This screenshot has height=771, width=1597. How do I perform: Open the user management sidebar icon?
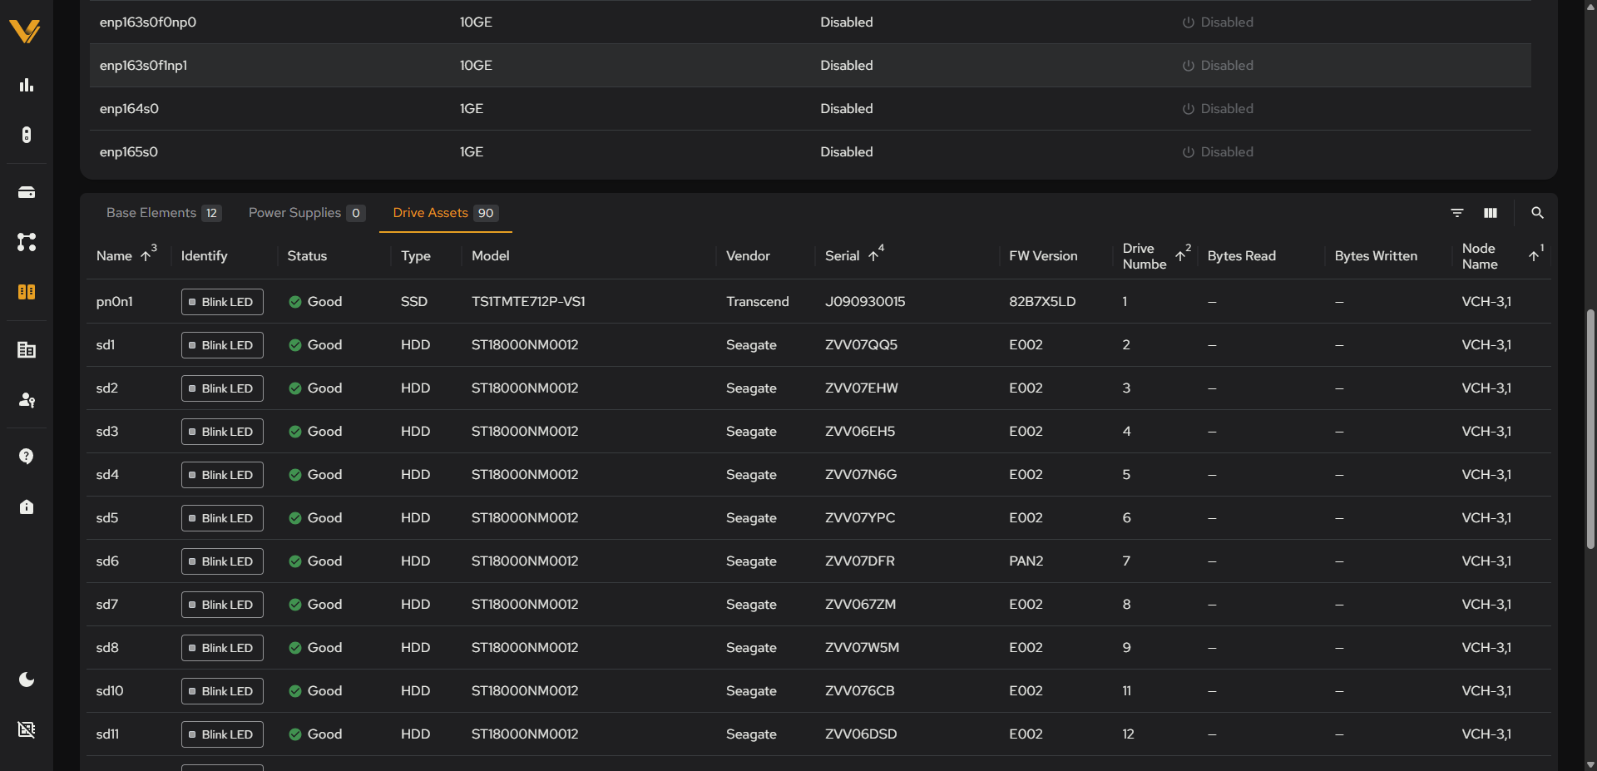tap(27, 400)
